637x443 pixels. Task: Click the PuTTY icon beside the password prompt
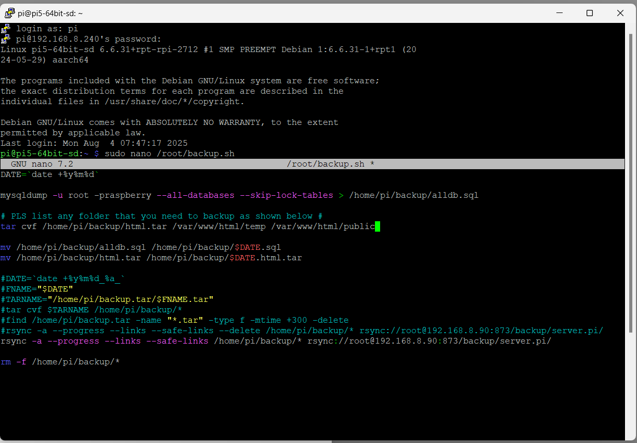pyautogui.click(x=6, y=39)
